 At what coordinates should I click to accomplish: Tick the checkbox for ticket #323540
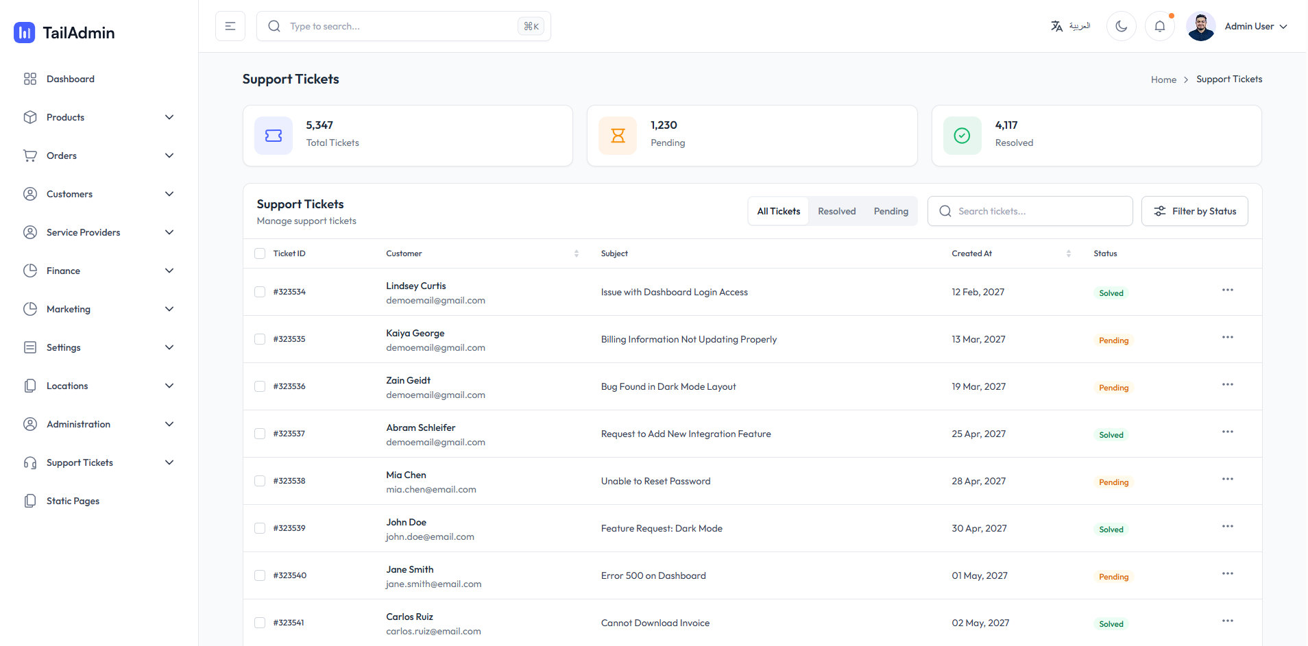pyautogui.click(x=260, y=575)
